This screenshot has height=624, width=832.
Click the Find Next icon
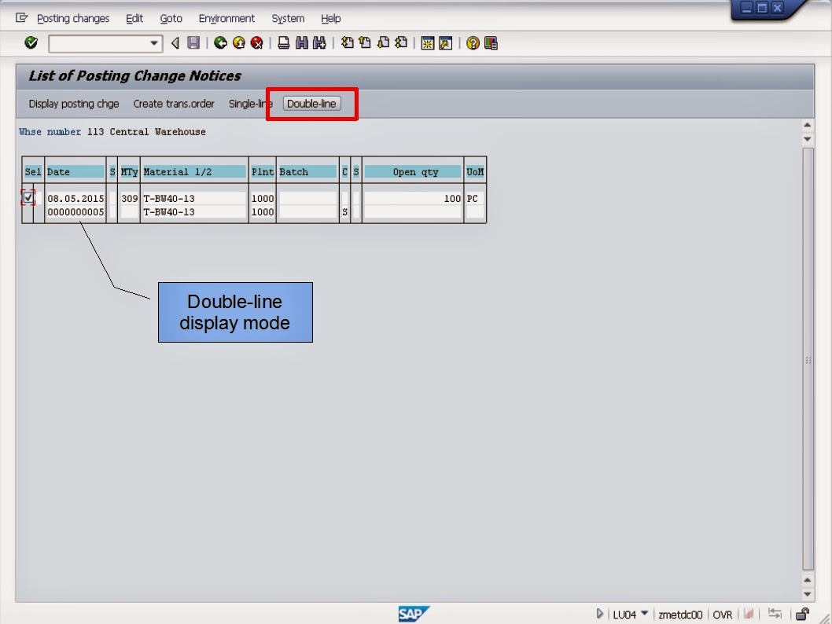[x=320, y=43]
